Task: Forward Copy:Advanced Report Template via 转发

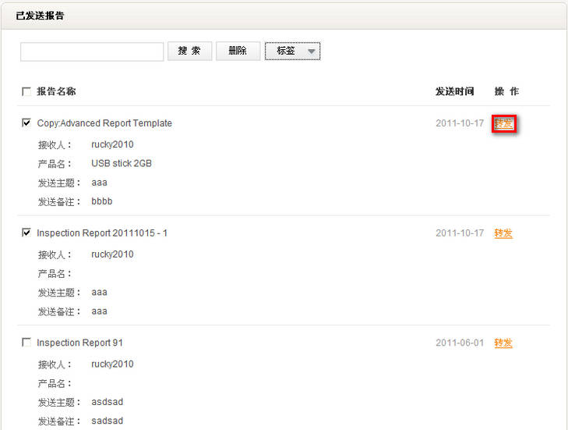Action: click(503, 123)
